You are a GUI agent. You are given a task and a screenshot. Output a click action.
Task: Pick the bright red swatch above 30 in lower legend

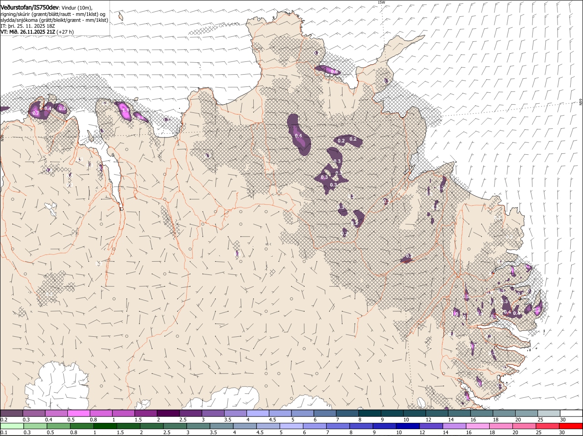point(571,426)
